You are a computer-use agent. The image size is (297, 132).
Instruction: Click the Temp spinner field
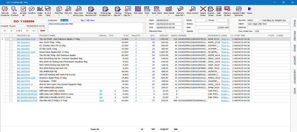click(223, 20)
